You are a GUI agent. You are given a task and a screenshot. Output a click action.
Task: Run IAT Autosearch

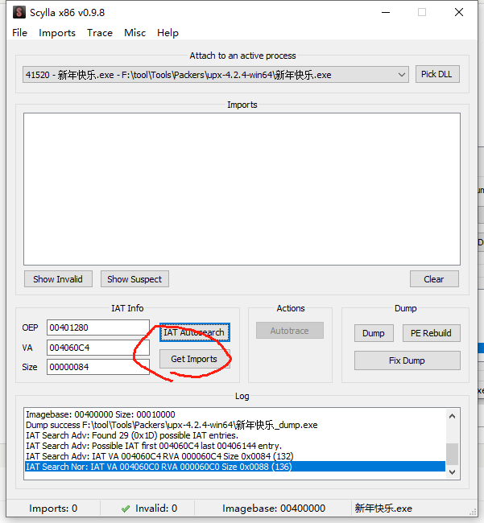click(195, 332)
